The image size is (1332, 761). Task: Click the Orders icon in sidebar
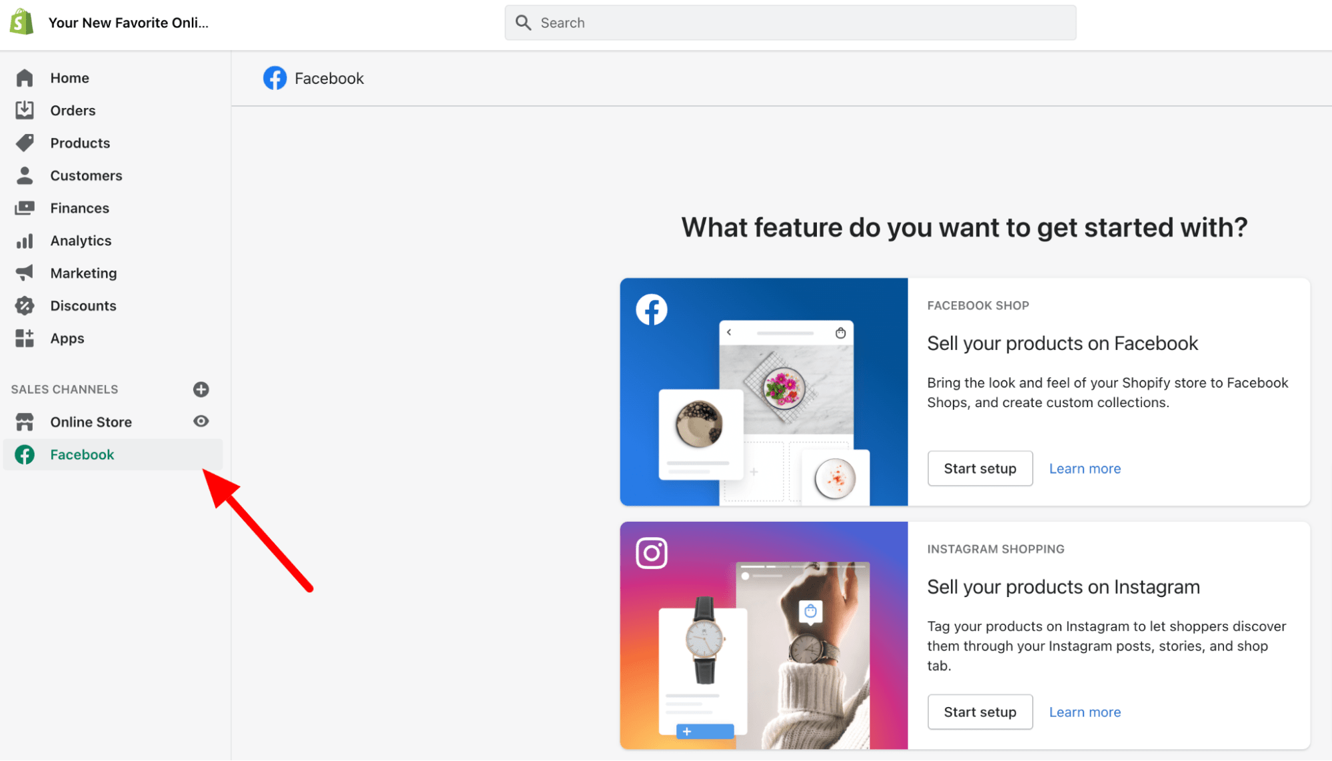click(x=25, y=110)
